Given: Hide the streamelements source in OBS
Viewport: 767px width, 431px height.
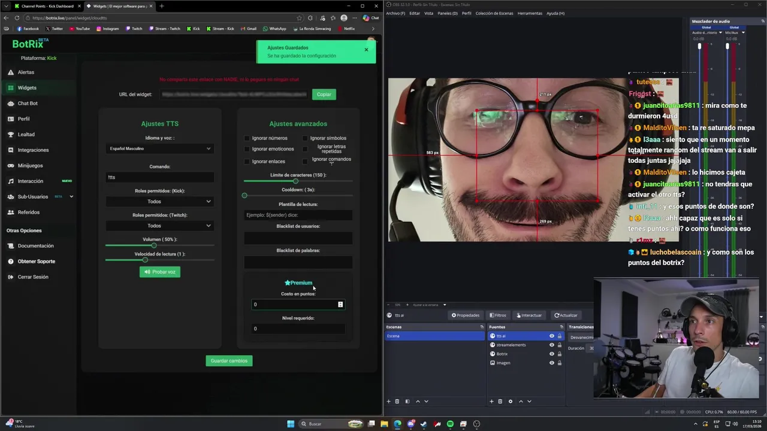Looking at the screenshot, I should pos(552,345).
